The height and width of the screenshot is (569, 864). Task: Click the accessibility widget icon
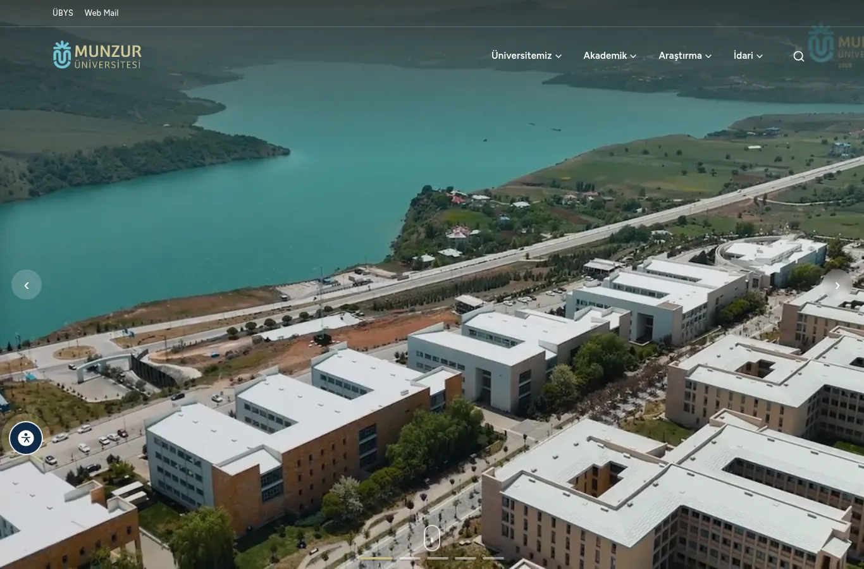pyautogui.click(x=26, y=438)
